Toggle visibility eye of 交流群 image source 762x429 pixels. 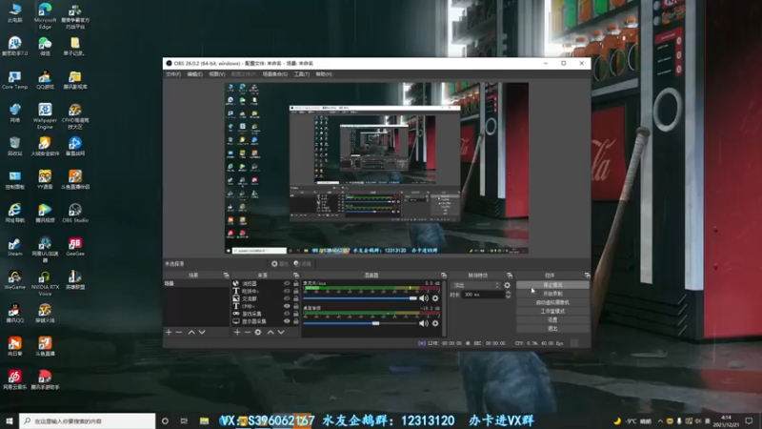287,298
